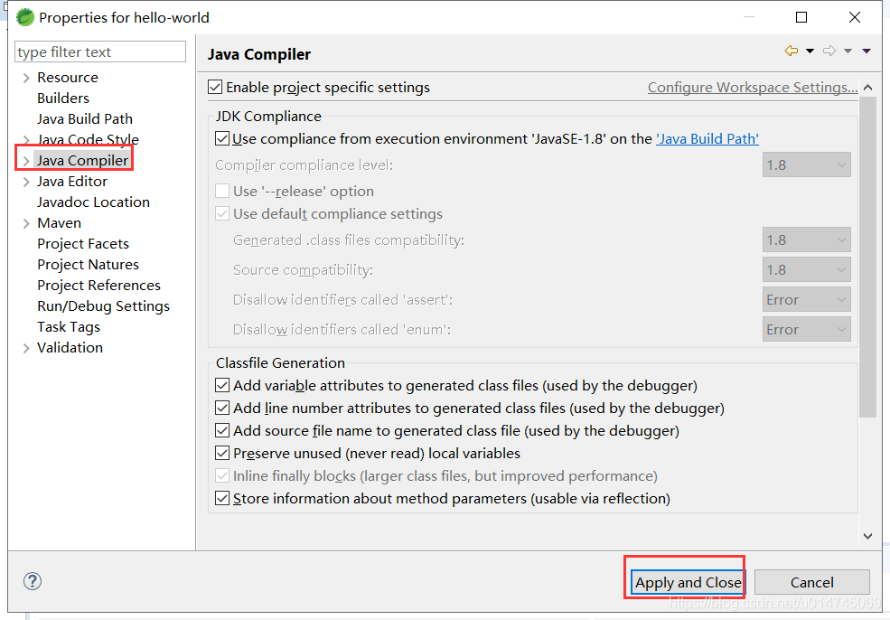Close the Properties for hello-world dialog
Image resolution: width=890 pixels, height=620 pixels.
[x=854, y=17]
